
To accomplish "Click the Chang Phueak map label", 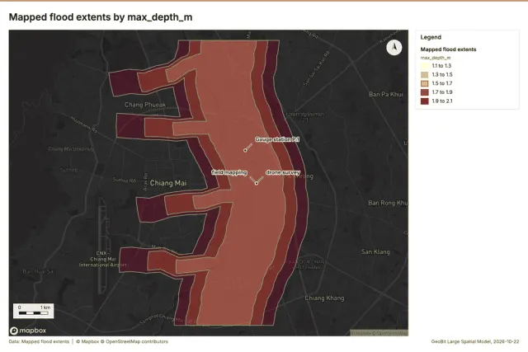I will pos(145,105).
